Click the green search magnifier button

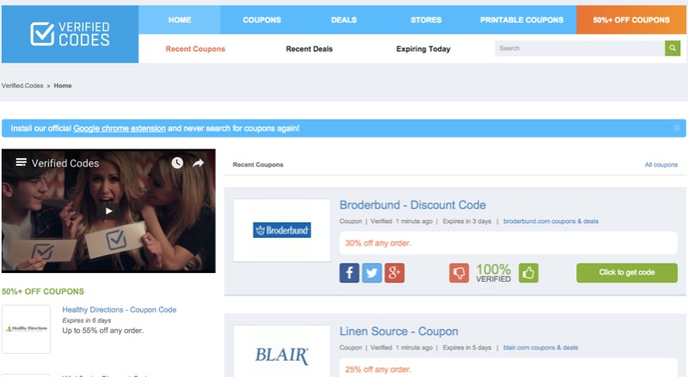(673, 48)
